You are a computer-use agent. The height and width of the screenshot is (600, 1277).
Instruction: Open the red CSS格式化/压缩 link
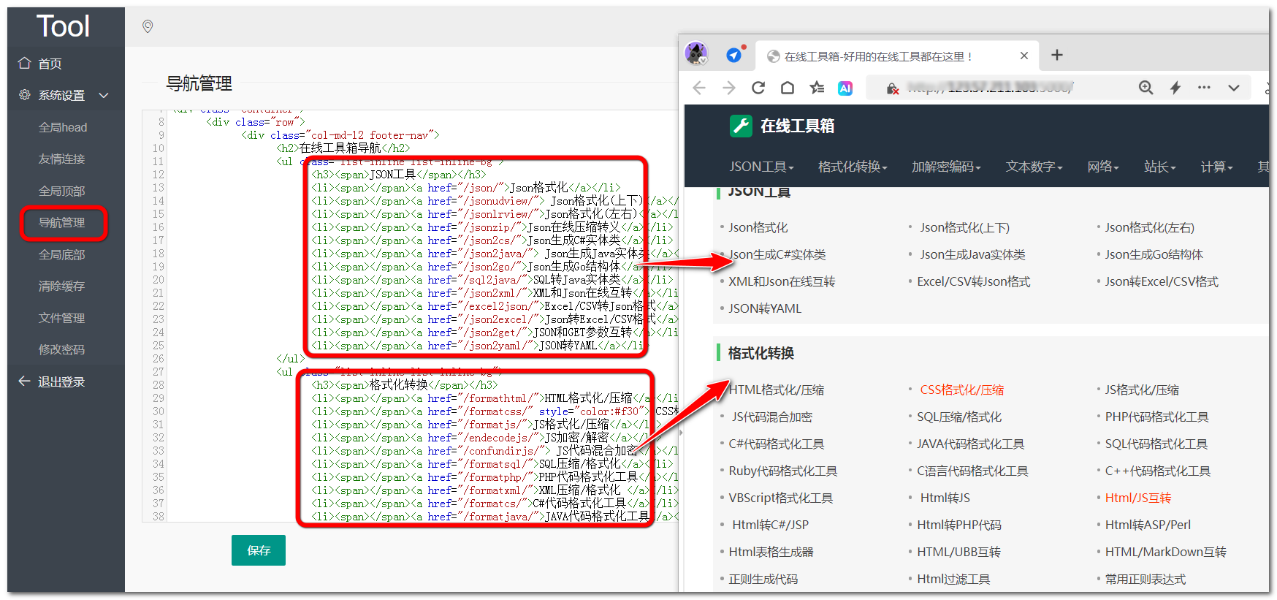click(961, 390)
